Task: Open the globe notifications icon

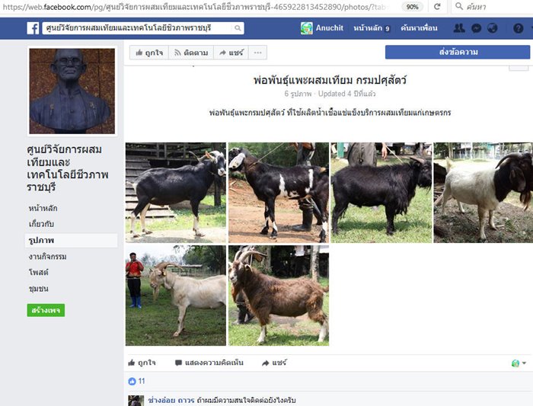Action: 492,28
